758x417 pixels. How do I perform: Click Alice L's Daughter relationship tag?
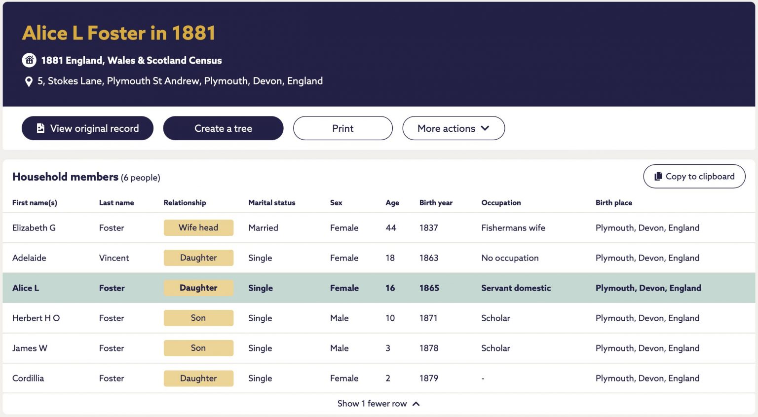[198, 288]
